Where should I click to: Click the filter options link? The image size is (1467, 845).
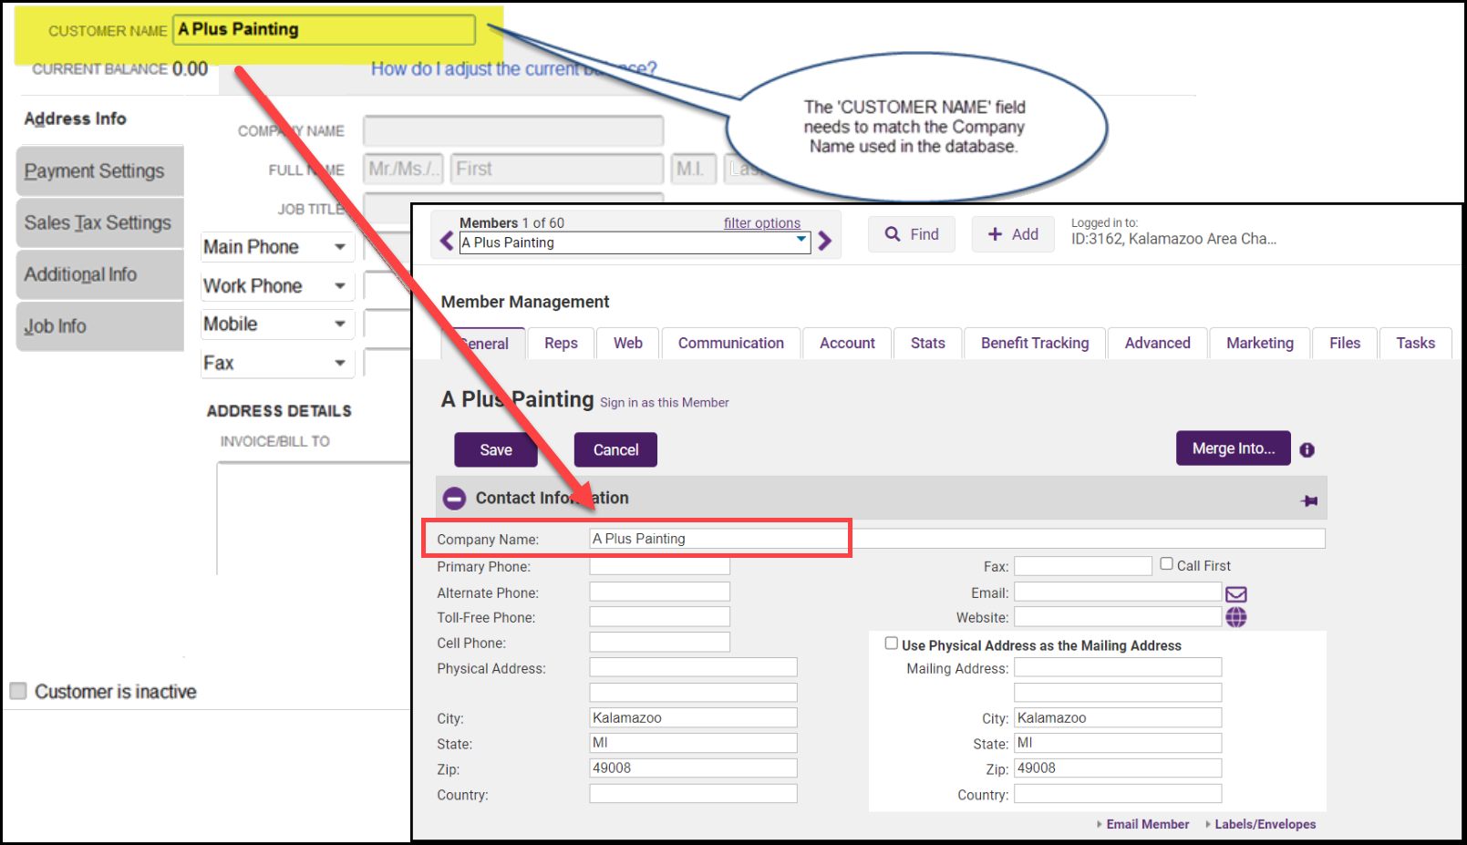[761, 223]
